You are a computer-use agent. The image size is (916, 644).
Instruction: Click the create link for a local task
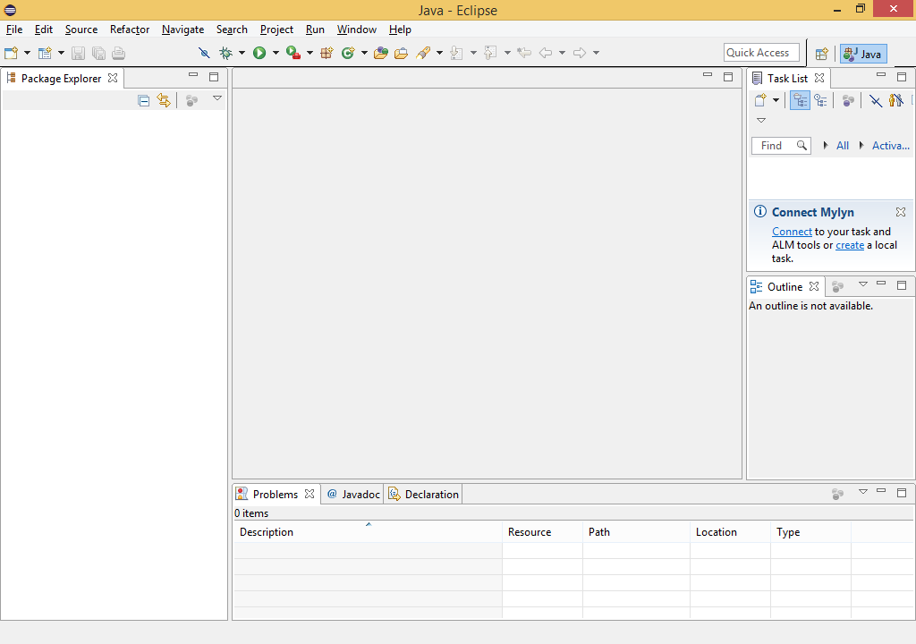[x=849, y=244]
